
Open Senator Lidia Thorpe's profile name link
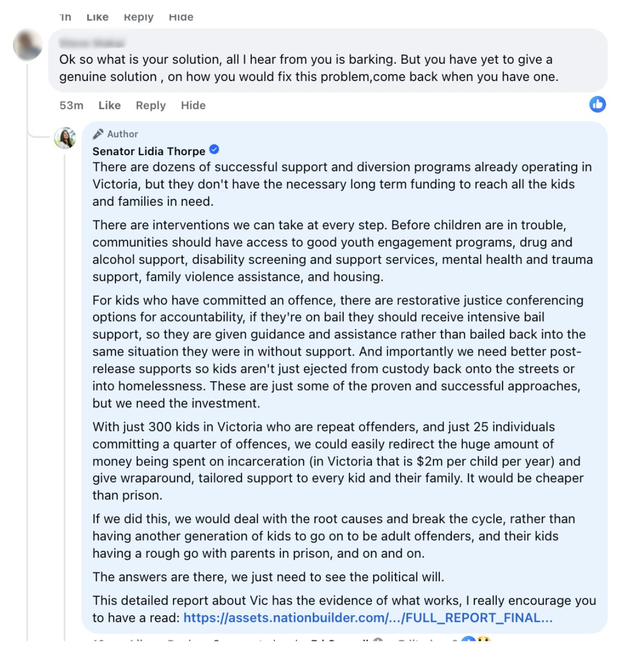[149, 151]
